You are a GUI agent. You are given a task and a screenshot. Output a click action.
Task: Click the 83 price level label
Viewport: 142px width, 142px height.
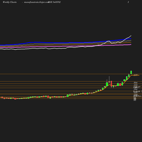pos(135,100)
